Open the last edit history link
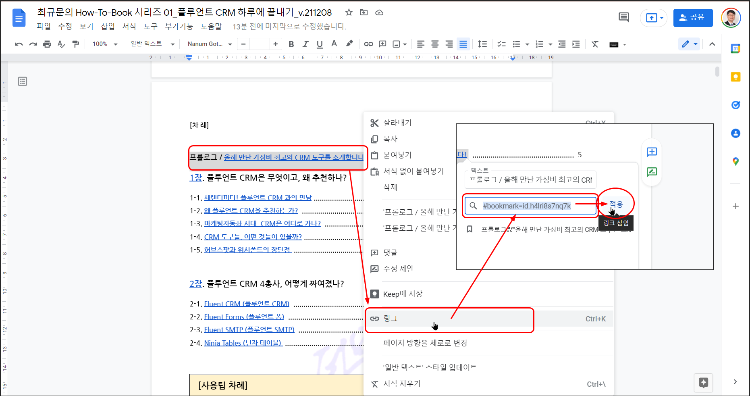 [x=289, y=27]
